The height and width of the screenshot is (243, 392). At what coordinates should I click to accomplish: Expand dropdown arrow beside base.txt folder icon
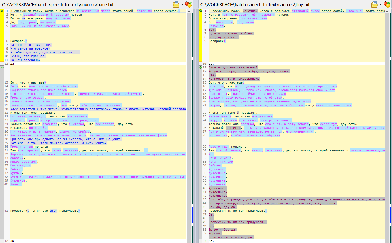182,5
